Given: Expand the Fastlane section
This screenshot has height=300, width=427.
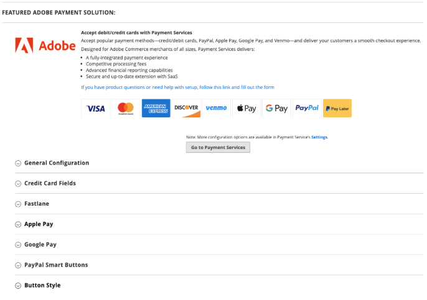Looking at the screenshot, I should (36, 204).
